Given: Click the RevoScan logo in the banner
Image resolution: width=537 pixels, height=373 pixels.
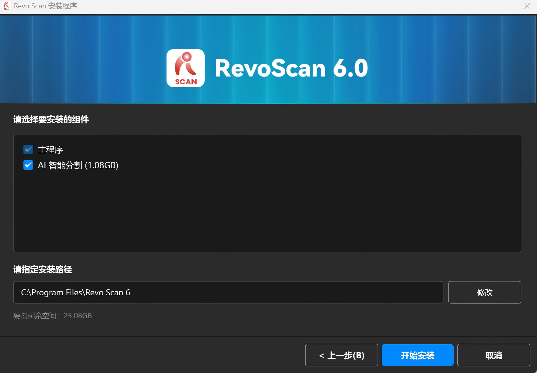Looking at the screenshot, I should 185,68.
